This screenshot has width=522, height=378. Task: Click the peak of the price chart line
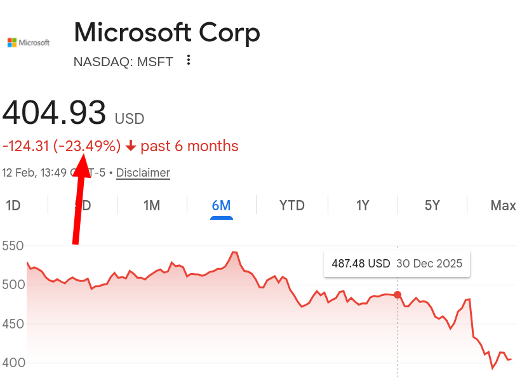[234, 250]
